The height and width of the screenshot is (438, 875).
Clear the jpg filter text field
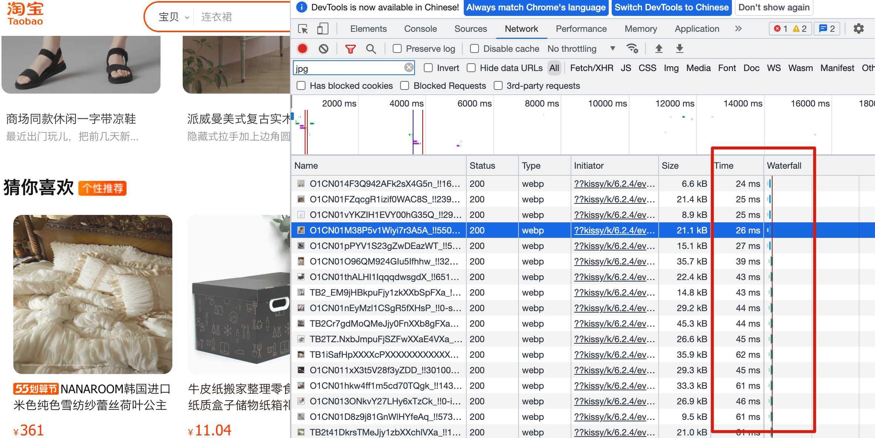[409, 67]
